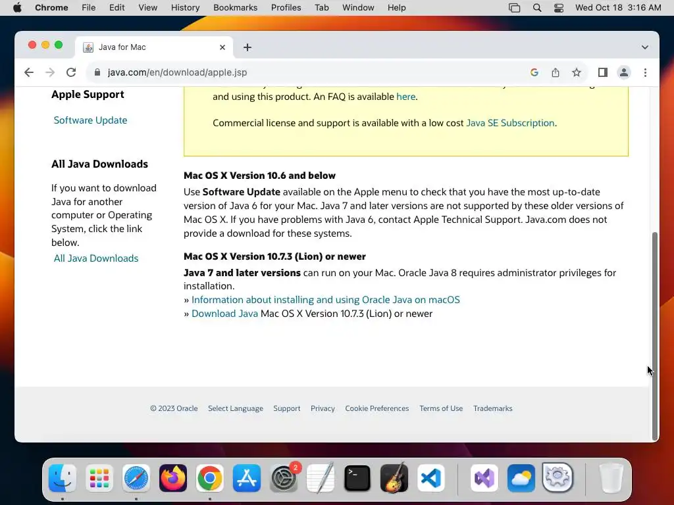This screenshot has height=505, width=674.
Task: Open TextEdit from the Dock
Action: point(321,478)
